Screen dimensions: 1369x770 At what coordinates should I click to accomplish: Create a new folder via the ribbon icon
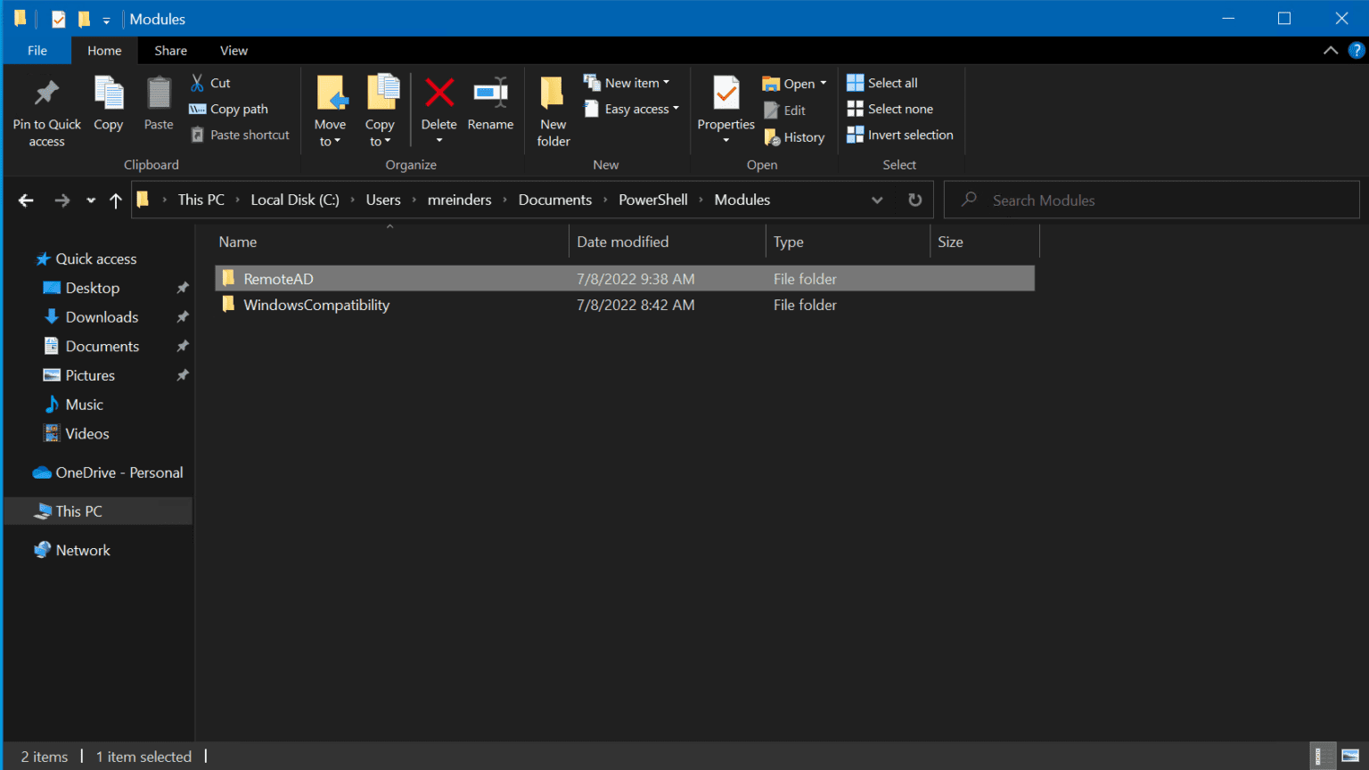[x=552, y=107]
